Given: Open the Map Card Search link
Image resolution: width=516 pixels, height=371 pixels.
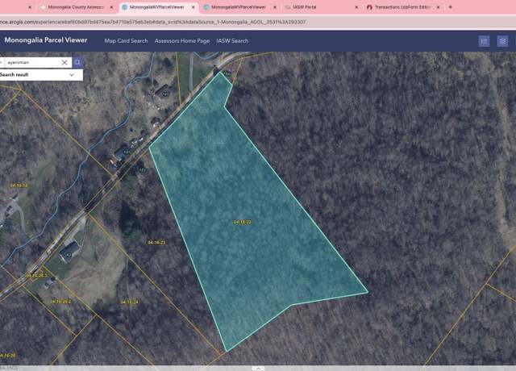Looking at the screenshot, I should (126, 41).
